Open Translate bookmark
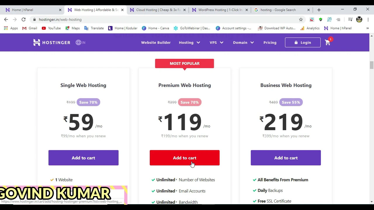The image size is (374, 210). [x=94, y=28]
